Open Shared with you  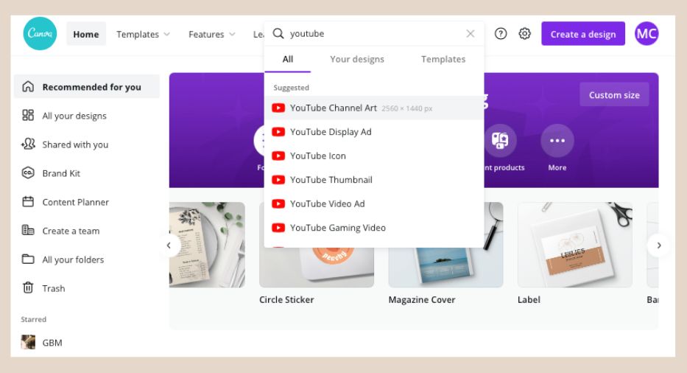tap(75, 144)
